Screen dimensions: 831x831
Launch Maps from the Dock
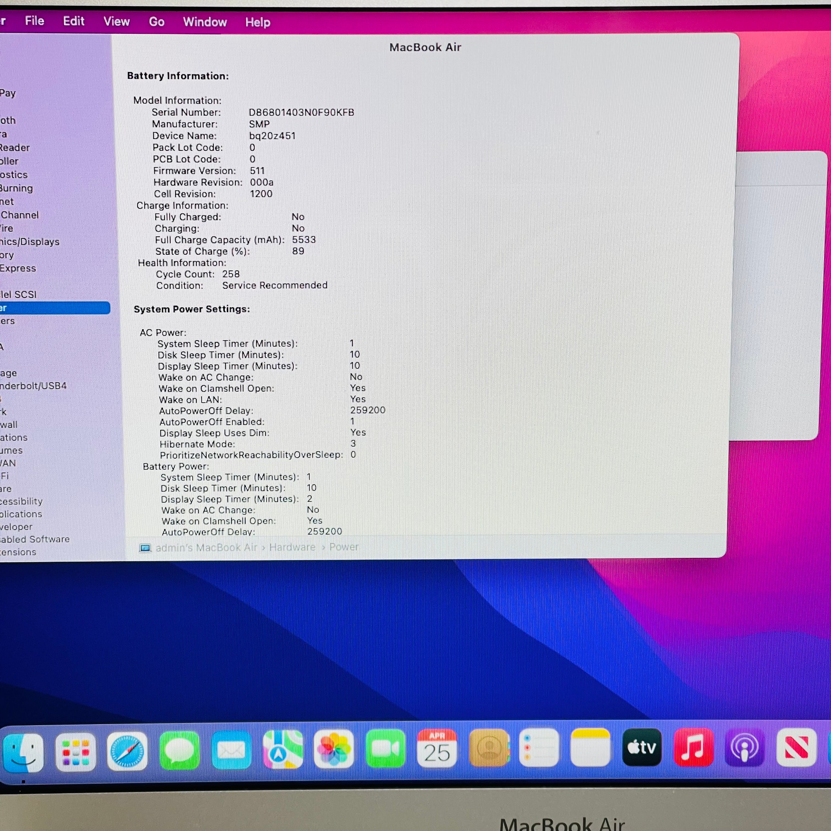click(x=283, y=750)
